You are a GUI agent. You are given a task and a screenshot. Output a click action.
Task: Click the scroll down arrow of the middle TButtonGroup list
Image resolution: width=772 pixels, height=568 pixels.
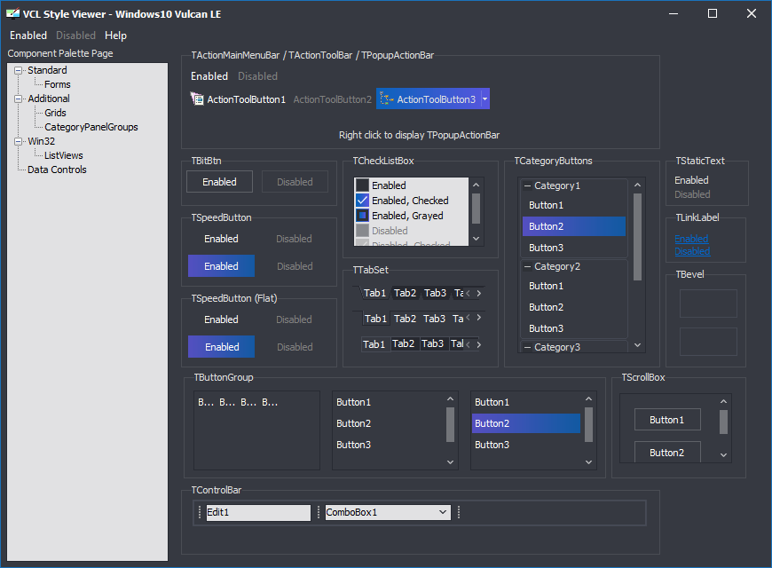pyautogui.click(x=450, y=462)
